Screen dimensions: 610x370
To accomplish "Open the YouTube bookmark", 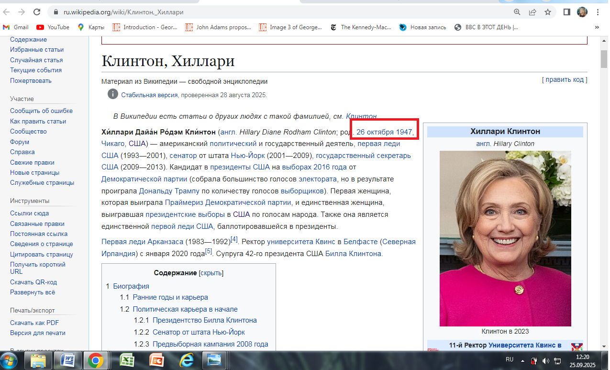I will coord(53,27).
